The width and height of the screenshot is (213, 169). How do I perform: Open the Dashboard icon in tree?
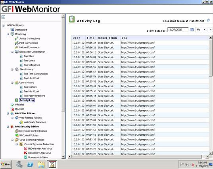[x=12, y=30]
